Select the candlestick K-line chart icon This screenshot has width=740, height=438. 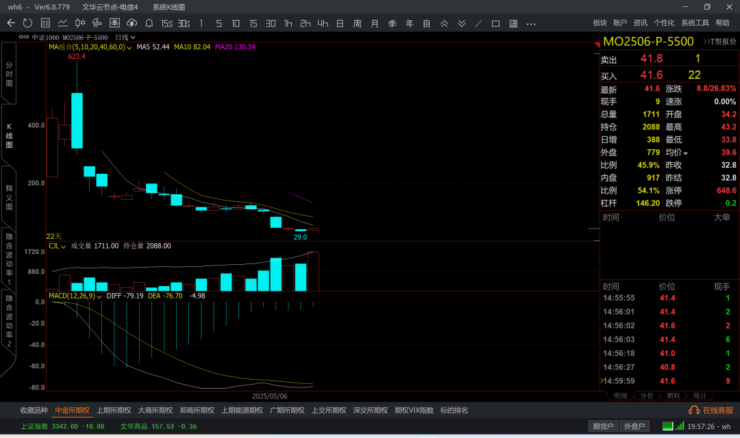coord(79,23)
